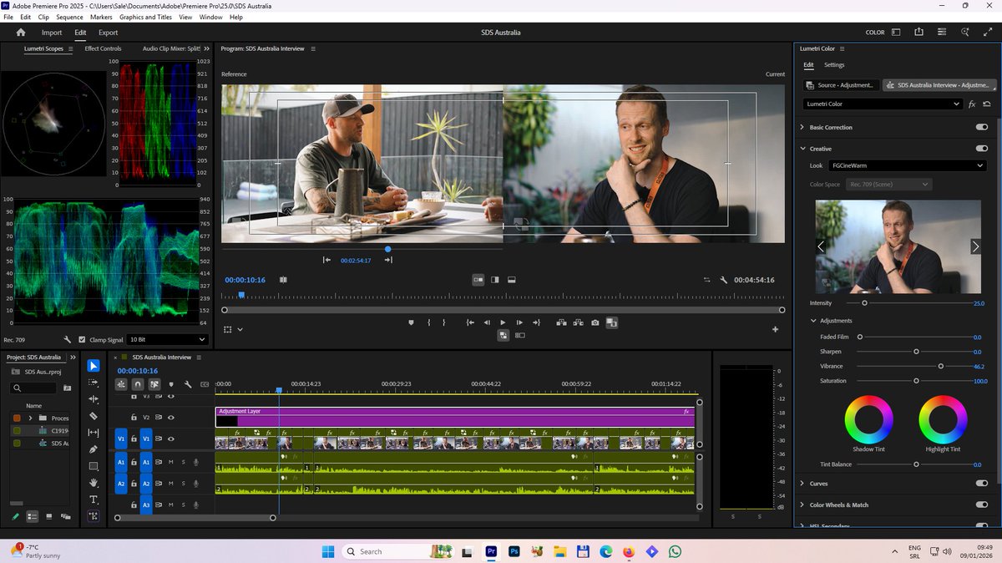Click the Shadow Tint color wheel
Viewport: 1002px width, 563px height.
click(x=868, y=419)
